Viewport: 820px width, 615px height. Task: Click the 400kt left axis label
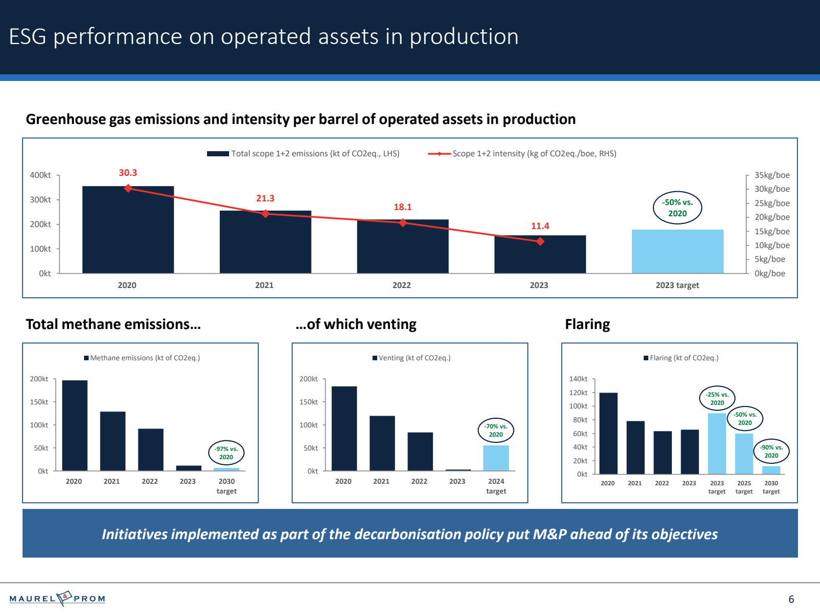[x=40, y=175]
